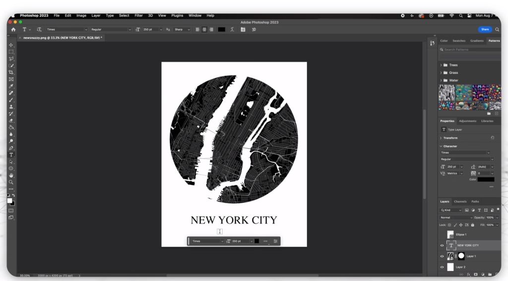Switch to the Channels tab
The height and width of the screenshot is (281, 508).
coord(460,202)
